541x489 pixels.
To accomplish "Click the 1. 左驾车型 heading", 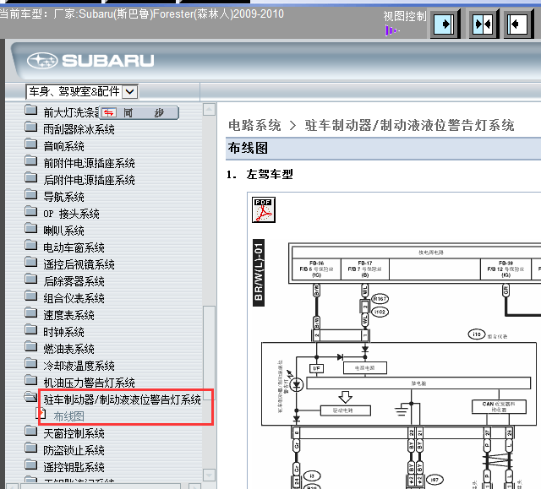I will (x=260, y=174).
